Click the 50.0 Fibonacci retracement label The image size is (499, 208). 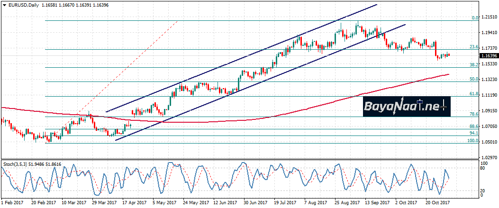coord(473,79)
